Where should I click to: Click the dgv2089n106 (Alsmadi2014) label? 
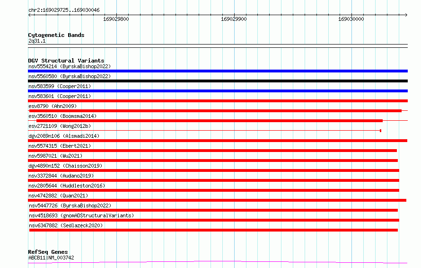click(64, 136)
